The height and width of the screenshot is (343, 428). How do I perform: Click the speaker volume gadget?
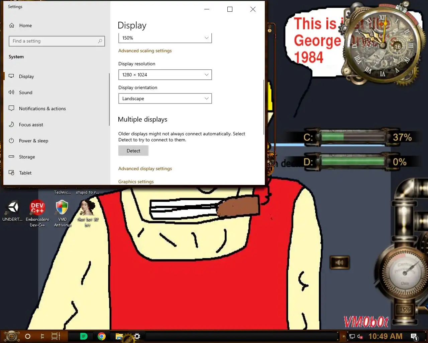(339, 263)
